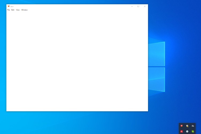Image resolution: width=201 pixels, height=134 pixels.
Task: Maximize the Jaxx window
Action: [138, 6]
